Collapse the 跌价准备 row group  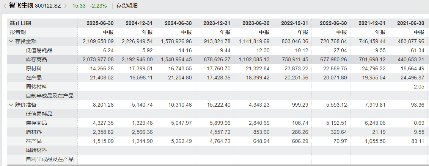[11, 105]
